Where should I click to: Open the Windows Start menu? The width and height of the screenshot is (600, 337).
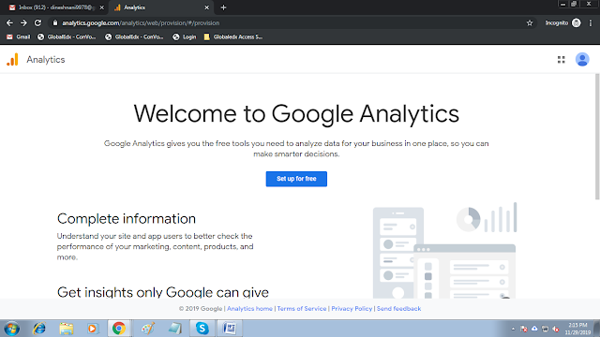[11, 329]
